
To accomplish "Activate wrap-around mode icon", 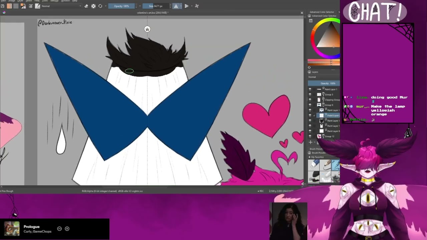I will point(197,6).
